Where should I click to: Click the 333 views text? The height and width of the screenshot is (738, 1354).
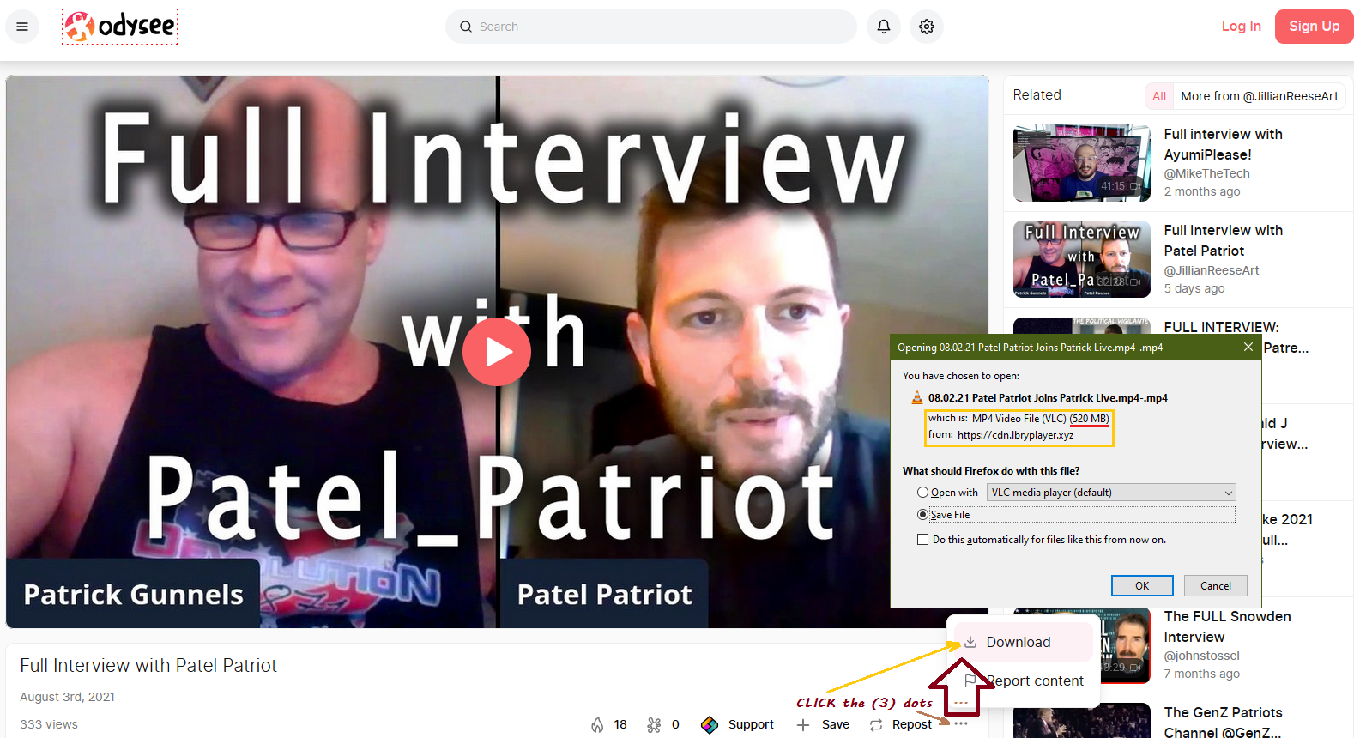coord(49,724)
